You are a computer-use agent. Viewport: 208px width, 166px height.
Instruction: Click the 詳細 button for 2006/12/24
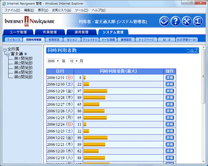[170, 124]
